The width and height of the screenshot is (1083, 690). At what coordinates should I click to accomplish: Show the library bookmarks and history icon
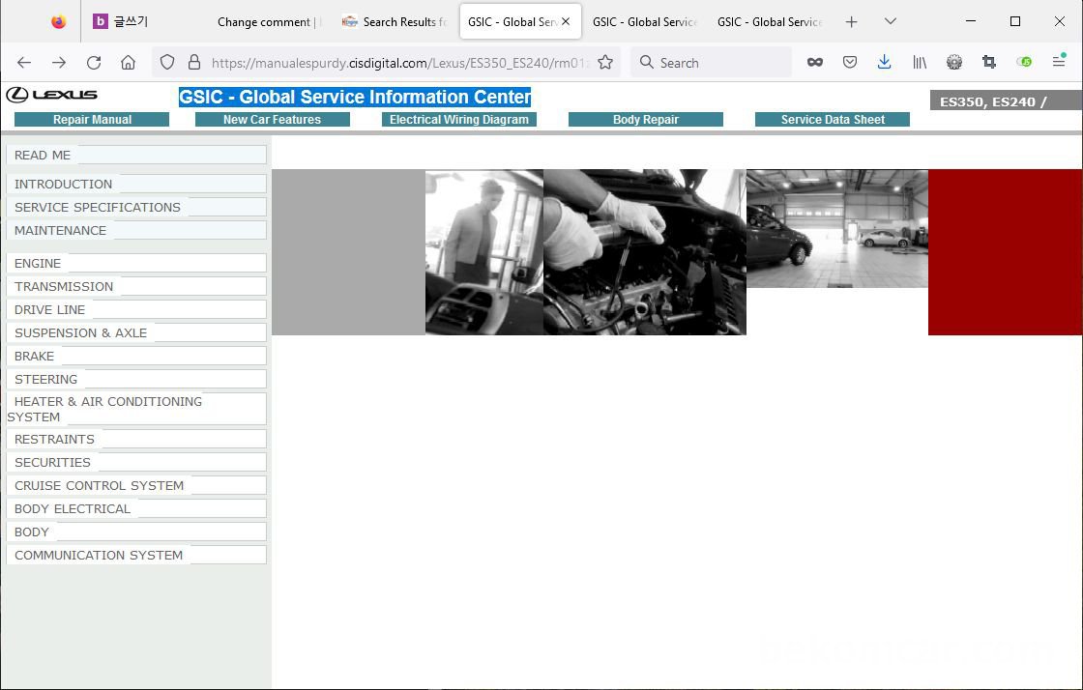(x=920, y=62)
